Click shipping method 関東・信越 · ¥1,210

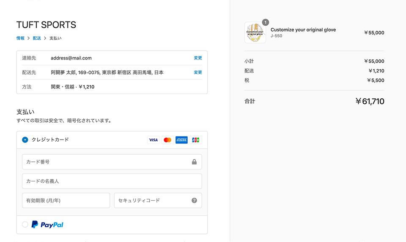point(72,87)
